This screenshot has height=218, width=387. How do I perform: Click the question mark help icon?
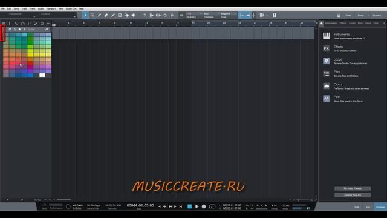[145, 15]
